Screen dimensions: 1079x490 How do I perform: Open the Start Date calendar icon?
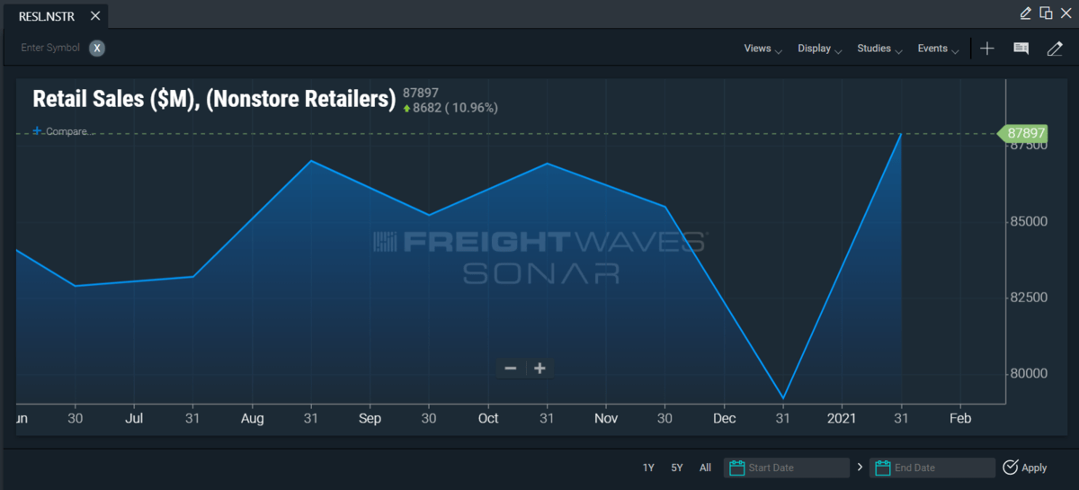737,468
